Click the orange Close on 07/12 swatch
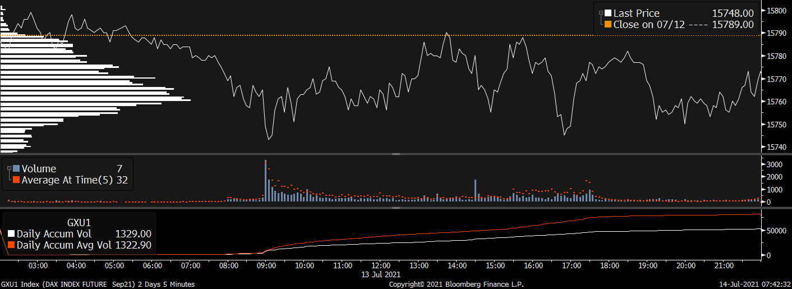The height and width of the screenshot is (289, 792). pos(607,25)
